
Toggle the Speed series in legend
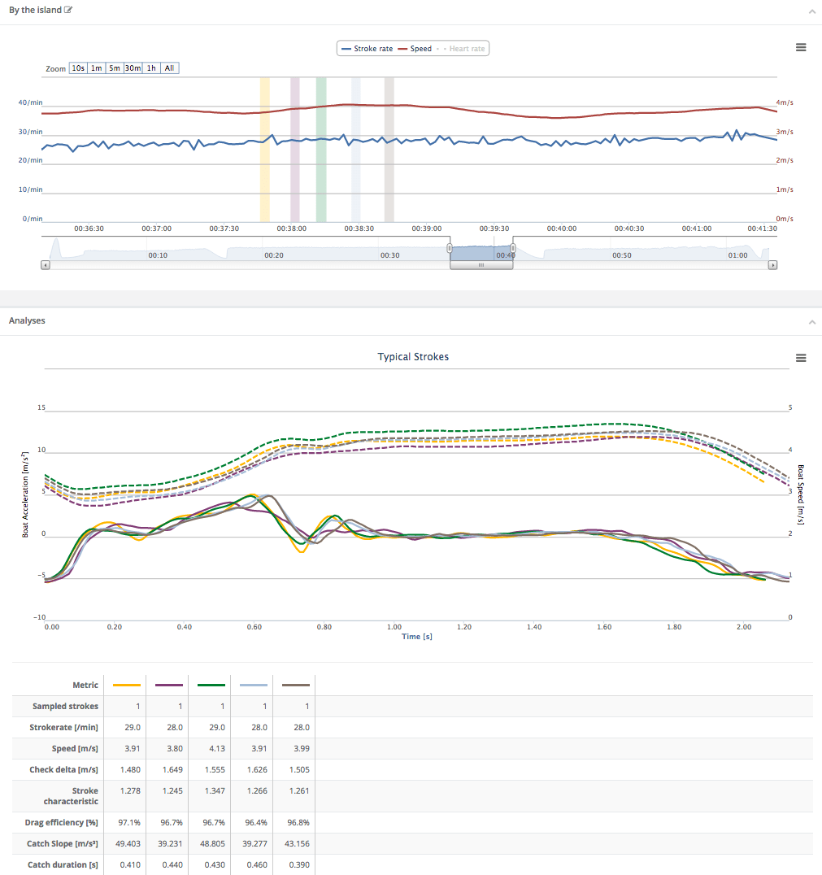415,49
